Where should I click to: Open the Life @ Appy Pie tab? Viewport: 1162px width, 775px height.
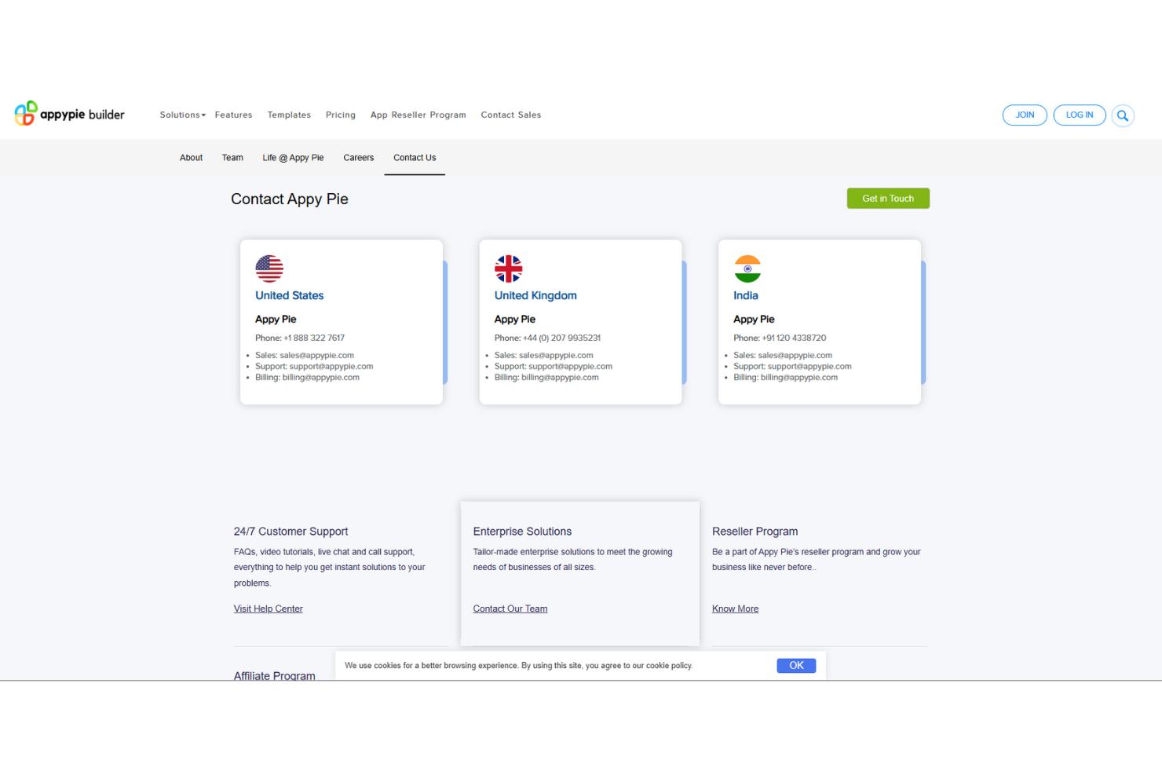click(293, 158)
